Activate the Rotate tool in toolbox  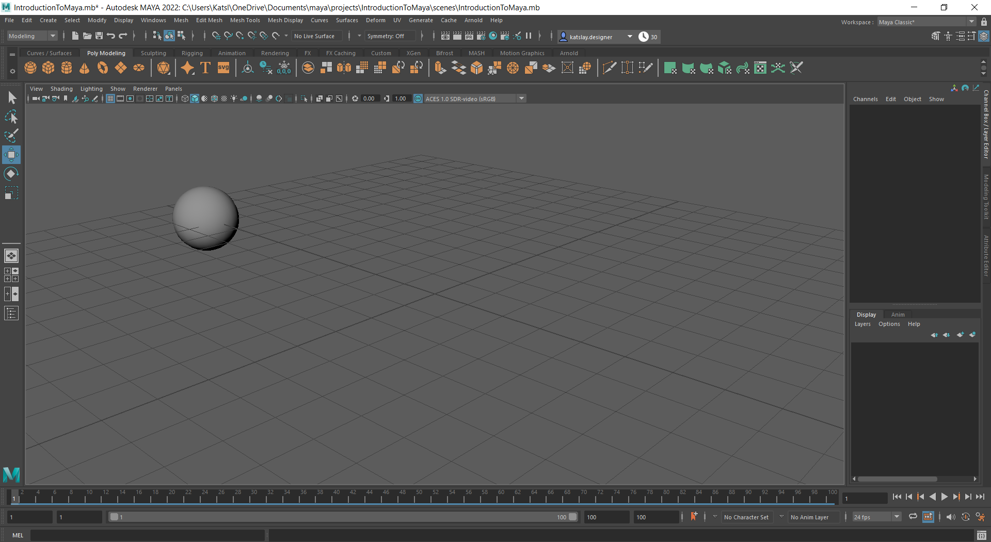pos(11,174)
